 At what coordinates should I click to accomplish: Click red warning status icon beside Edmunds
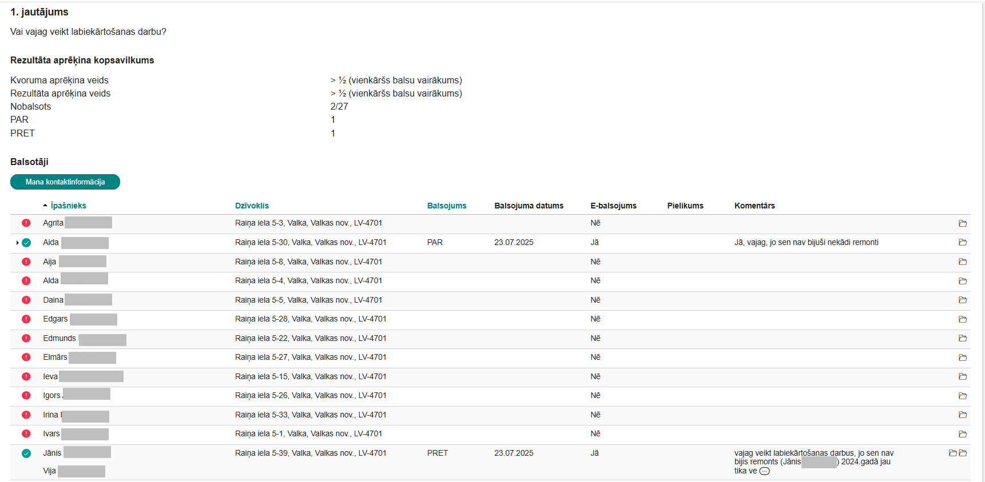(x=26, y=338)
